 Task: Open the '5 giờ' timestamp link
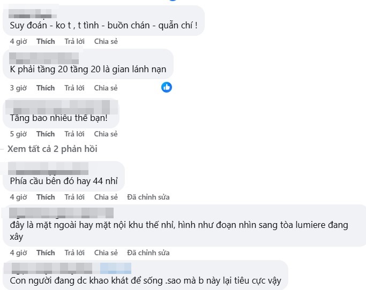pos(18,134)
